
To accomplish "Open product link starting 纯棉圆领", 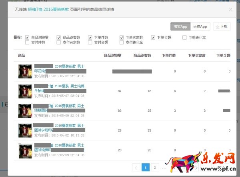I will 59,108.
